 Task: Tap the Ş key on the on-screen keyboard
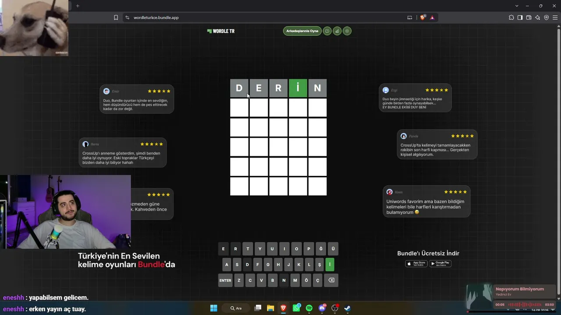pos(320,265)
